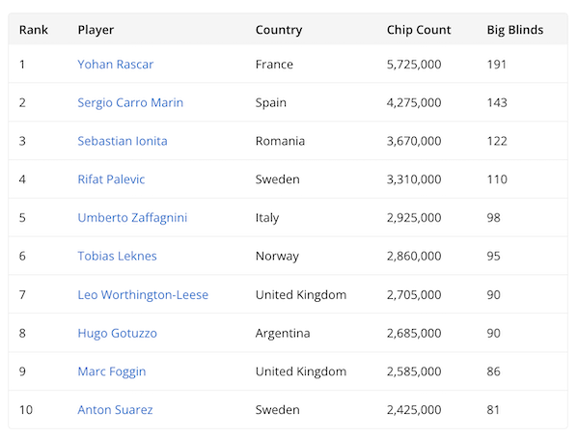Screen dimensions: 579x438
Task: Click the Chip Count column header
Action: click(x=419, y=30)
